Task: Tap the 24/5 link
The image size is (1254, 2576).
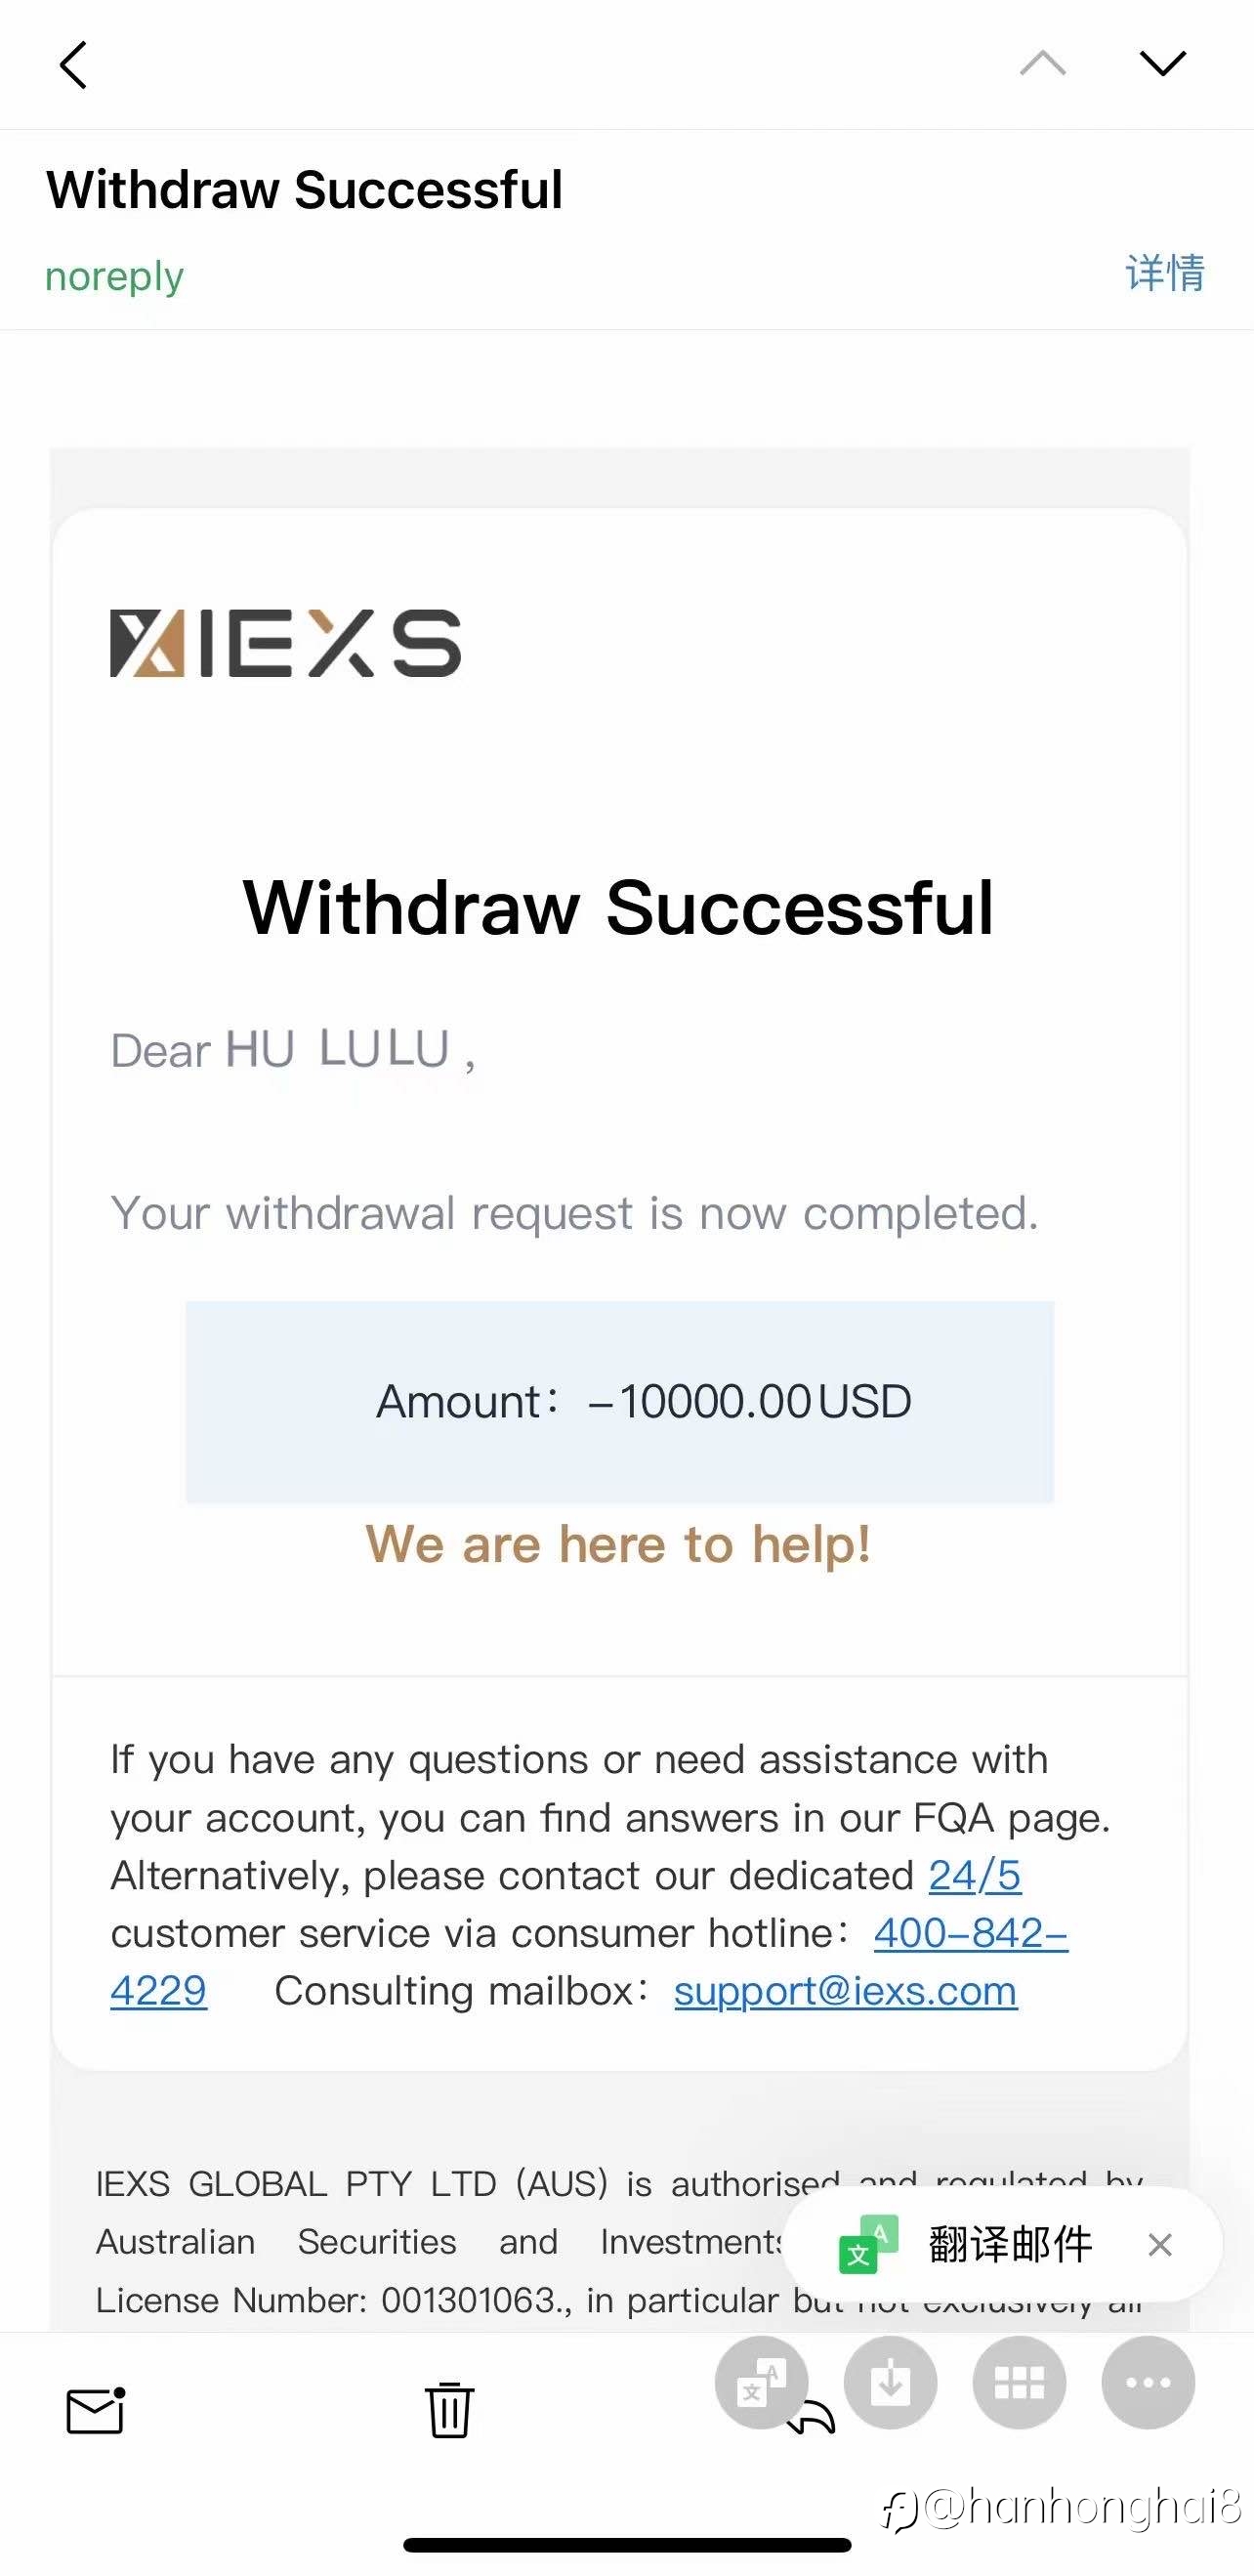Action: tap(975, 1875)
